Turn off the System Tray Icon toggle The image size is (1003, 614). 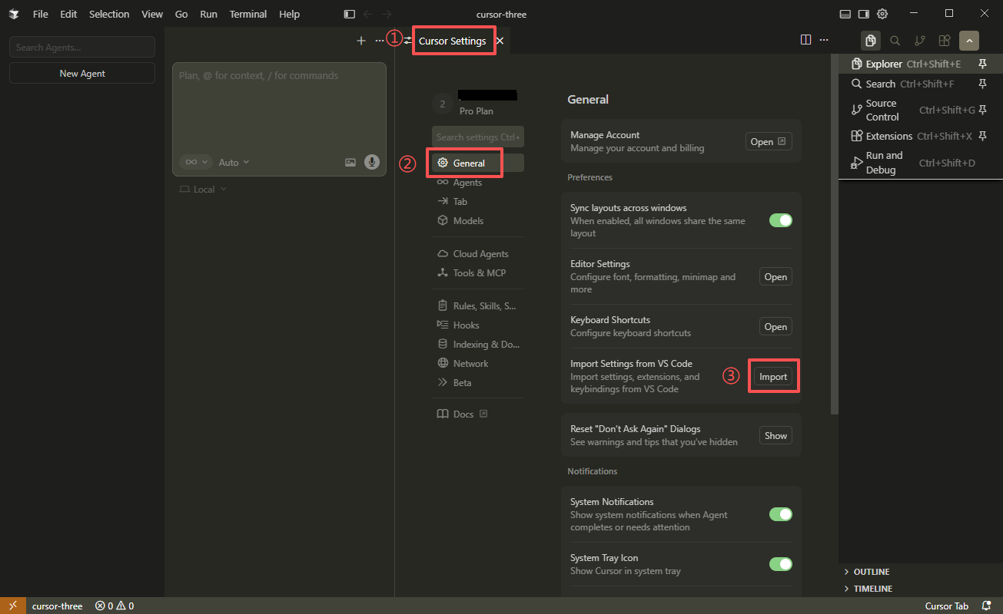pyautogui.click(x=780, y=564)
